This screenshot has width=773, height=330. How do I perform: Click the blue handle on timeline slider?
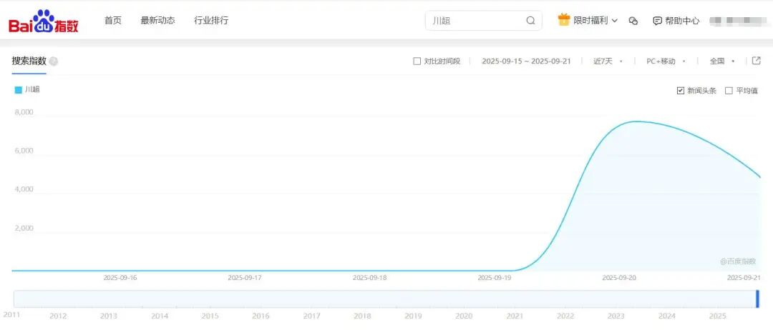pos(757,299)
